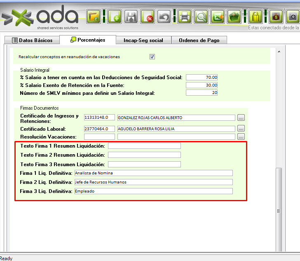
Task: Go to the Ordenes de Pago tab
Action: [x=199, y=40]
